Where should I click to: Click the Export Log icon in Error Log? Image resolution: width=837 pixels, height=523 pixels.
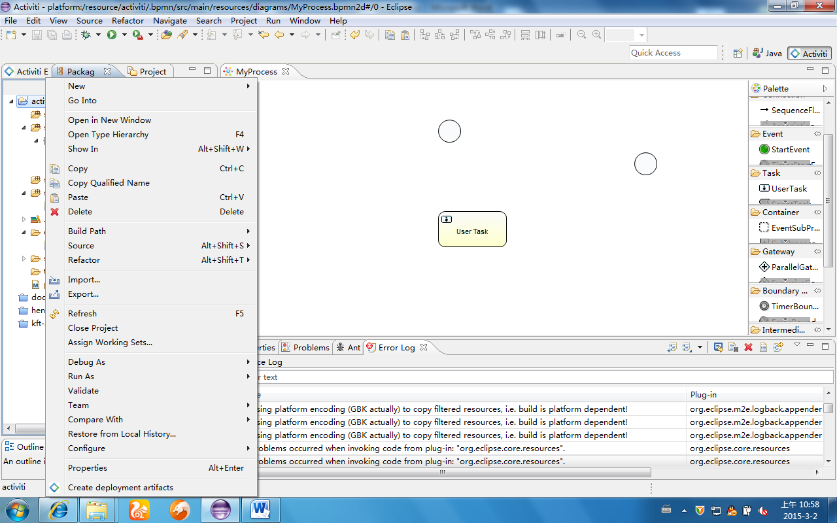click(x=672, y=347)
